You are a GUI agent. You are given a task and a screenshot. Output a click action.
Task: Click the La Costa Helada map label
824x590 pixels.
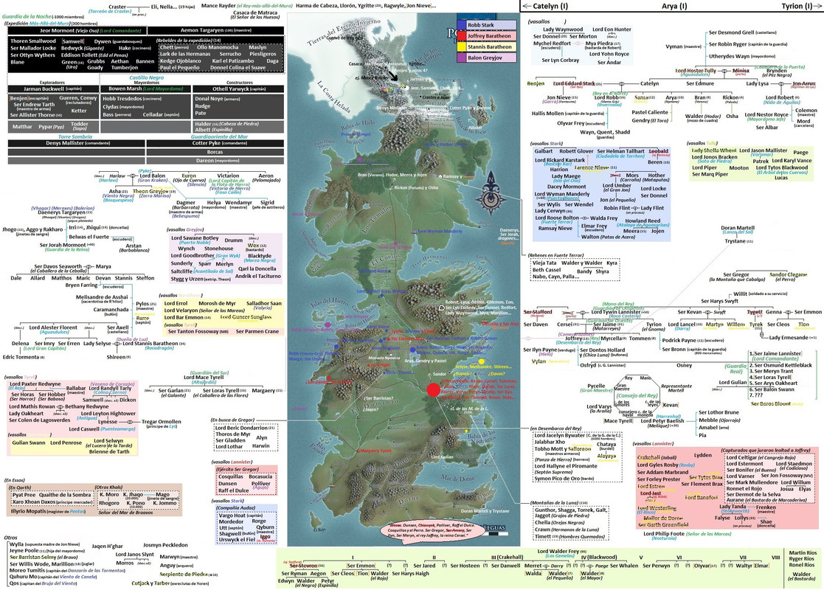[x=333, y=97]
